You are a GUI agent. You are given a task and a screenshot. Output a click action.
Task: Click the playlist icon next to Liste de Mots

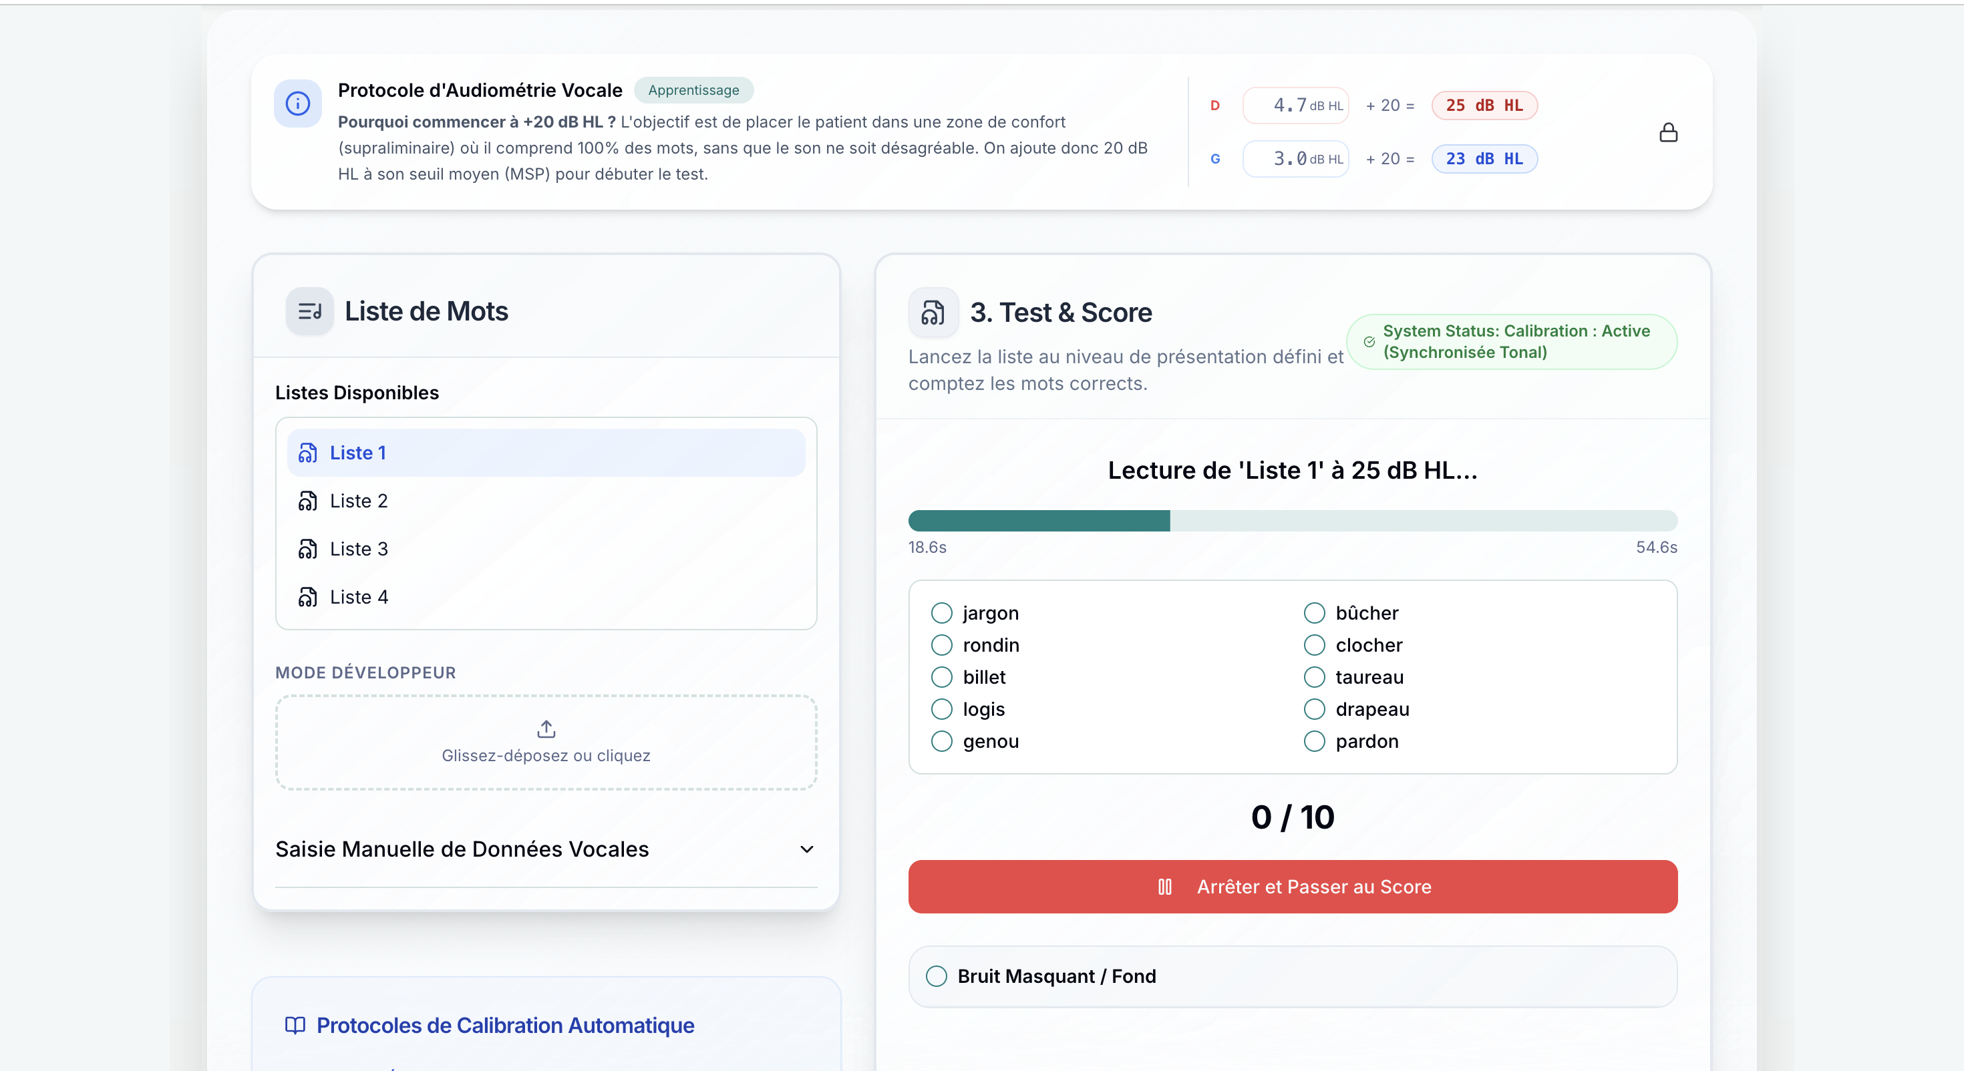309,311
